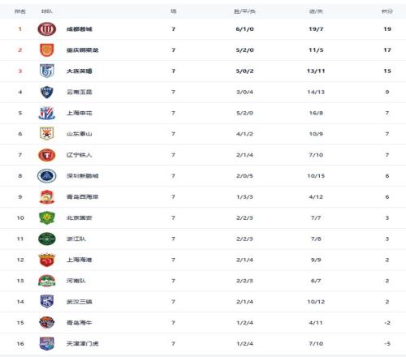This screenshot has width=406, height=357.
Task: Sort by the 积分 points column header
Action: pyautogui.click(x=387, y=11)
